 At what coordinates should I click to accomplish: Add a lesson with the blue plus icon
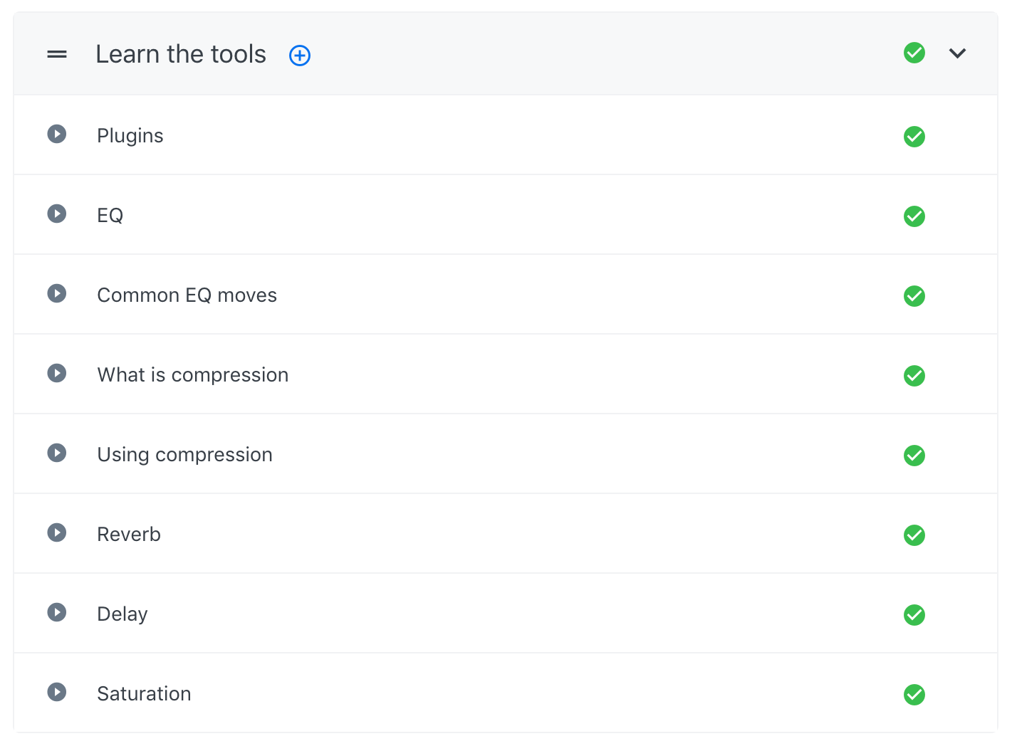300,56
